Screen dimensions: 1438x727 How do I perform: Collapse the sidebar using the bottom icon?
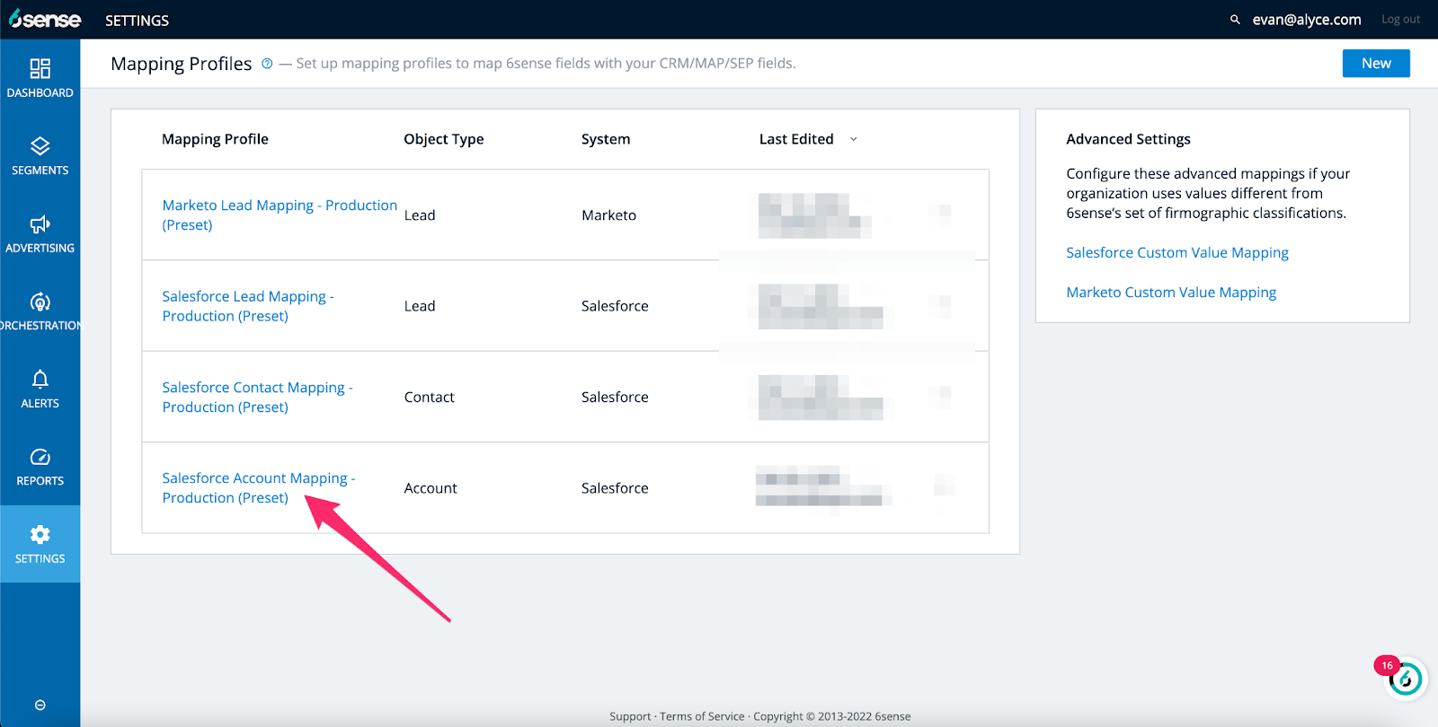point(40,705)
